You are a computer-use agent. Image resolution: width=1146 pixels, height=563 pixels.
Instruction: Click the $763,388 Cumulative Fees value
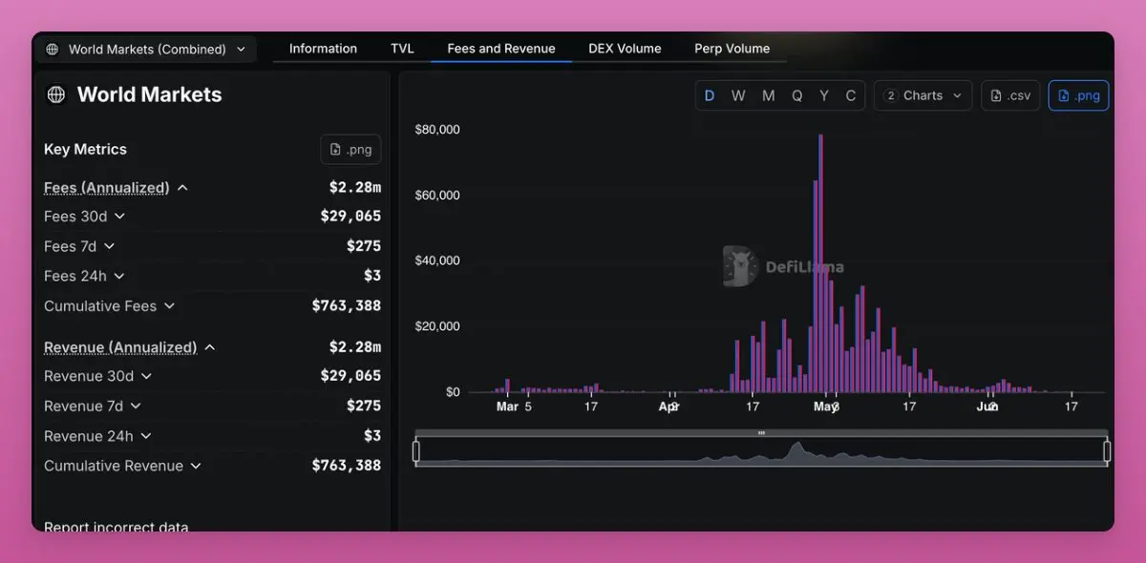point(347,306)
